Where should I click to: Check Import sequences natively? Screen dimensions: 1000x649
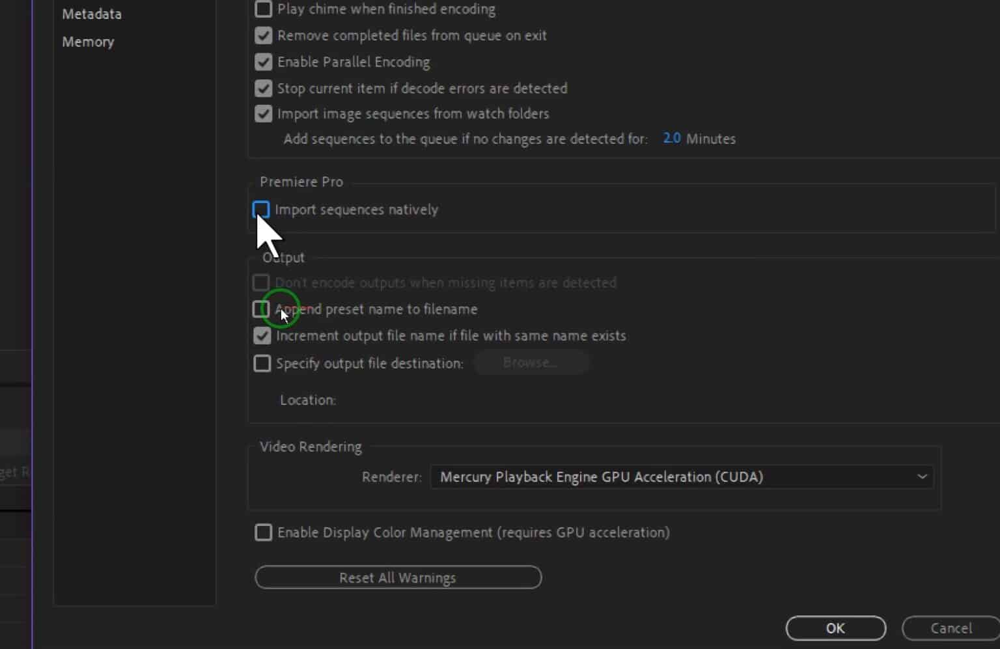tap(260, 210)
